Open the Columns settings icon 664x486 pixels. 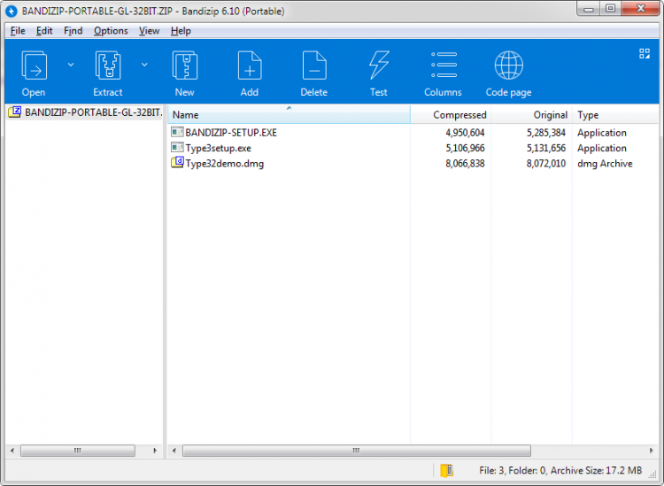(444, 66)
